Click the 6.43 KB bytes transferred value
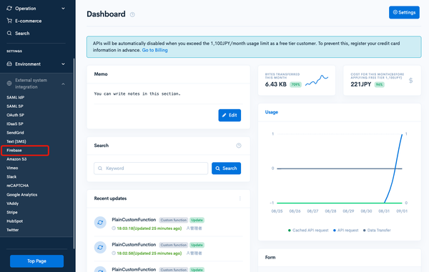429x272 pixels. pos(275,84)
